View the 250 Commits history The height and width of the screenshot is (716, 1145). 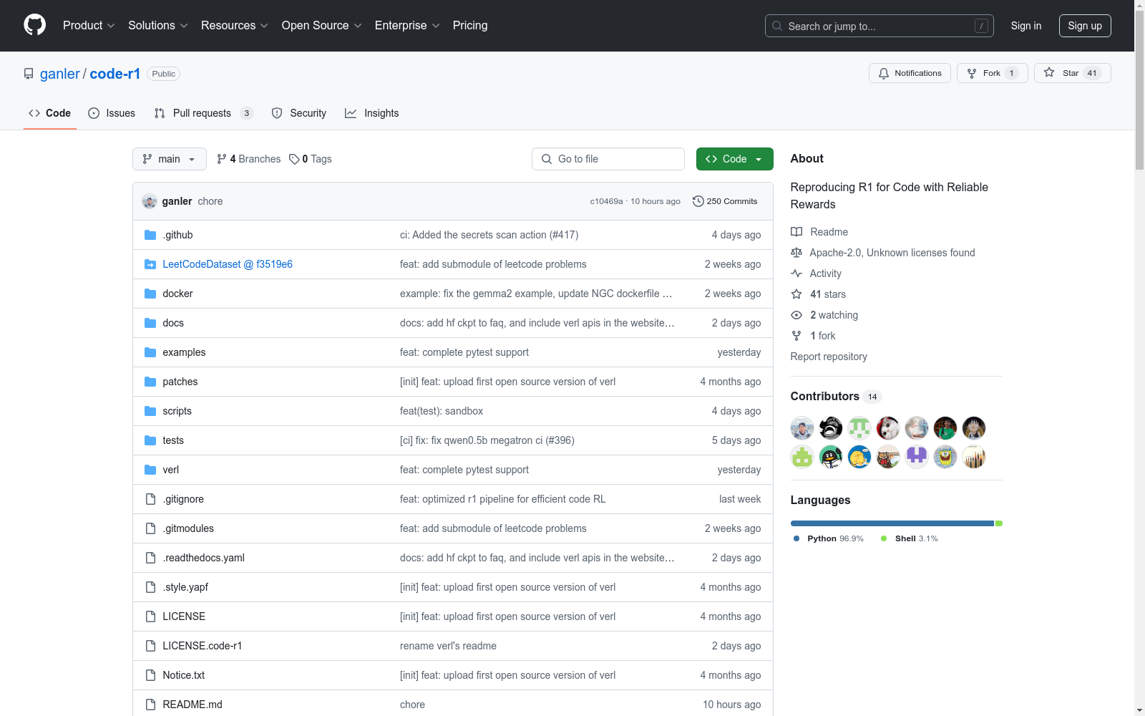click(726, 201)
